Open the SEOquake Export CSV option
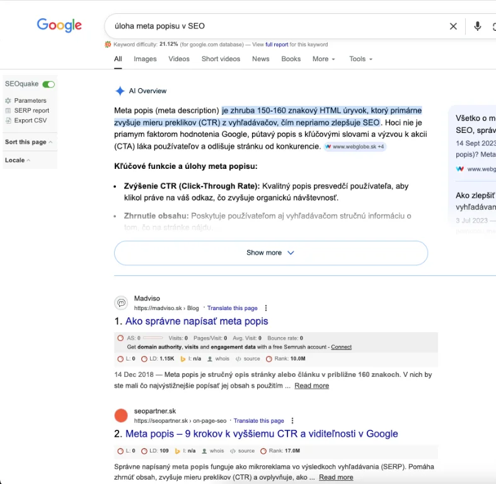Viewport: 496px width, 484px height. tap(30, 120)
